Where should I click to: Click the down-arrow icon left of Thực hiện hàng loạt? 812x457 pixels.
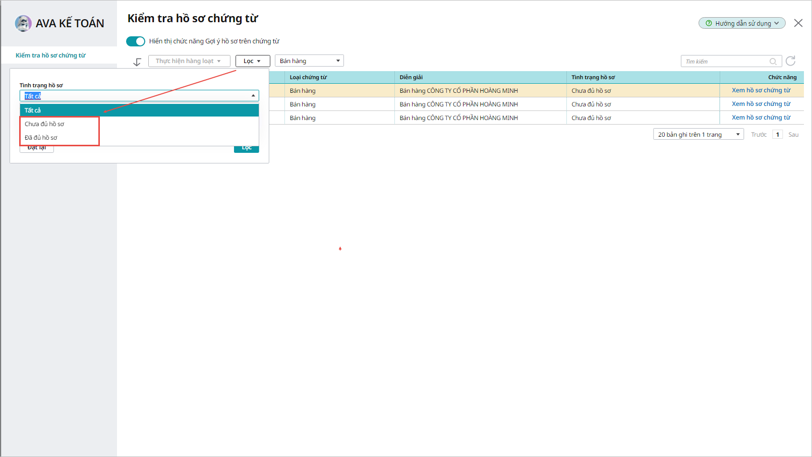click(x=137, y=62)
